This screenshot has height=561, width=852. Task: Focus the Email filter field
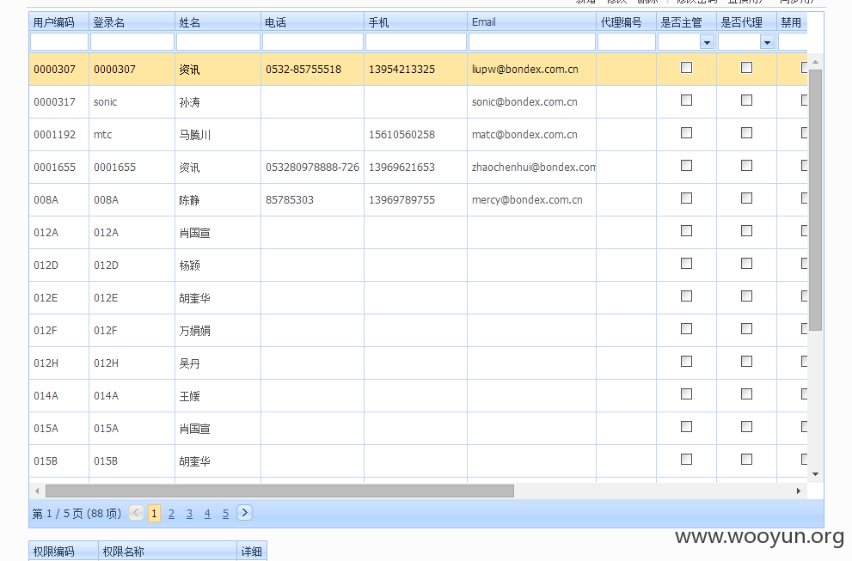point(532,42)
